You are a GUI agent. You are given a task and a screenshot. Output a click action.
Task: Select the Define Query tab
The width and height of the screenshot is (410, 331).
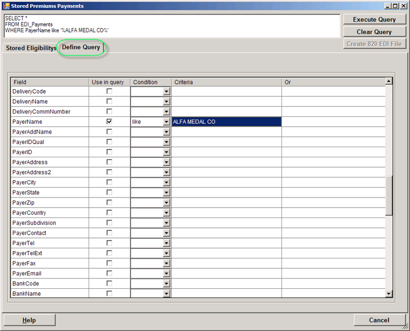pyautogui.click(x=81, y=48)
